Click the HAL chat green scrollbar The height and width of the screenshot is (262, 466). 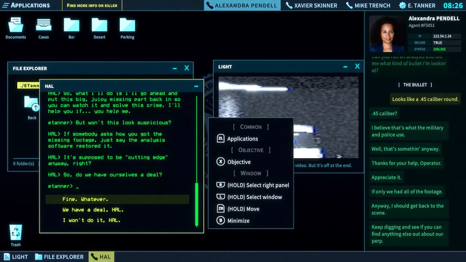tap(197, 205)
